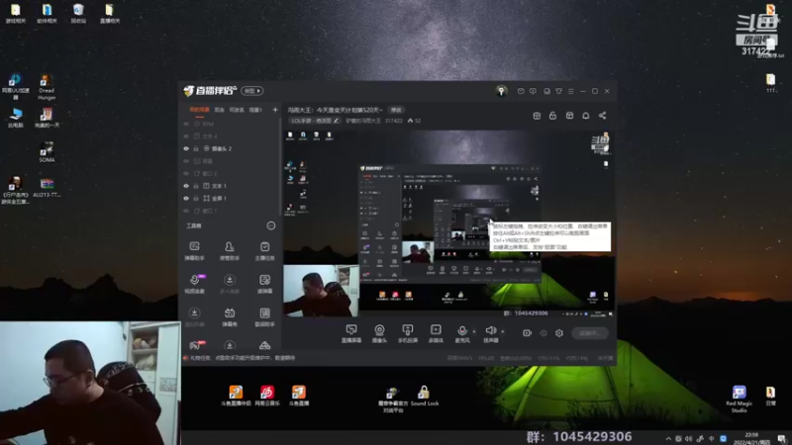This screenshot has width=792, height=445.
Task: Open Red Magic Studio desktop shortcut
Action: (739, 400)
